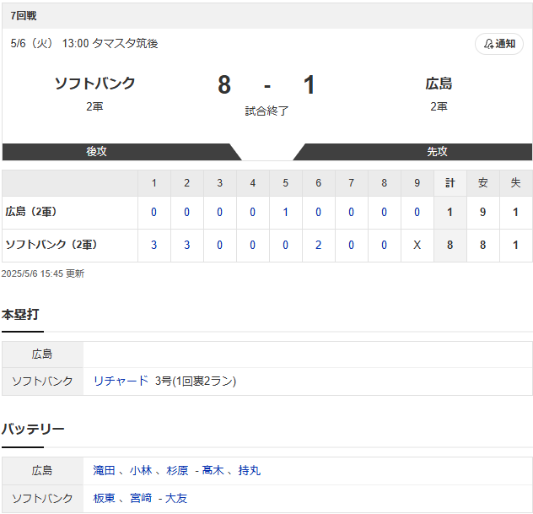Click the 失 errors column header
This screenshot has height=514, width=533.
point(515,183)
